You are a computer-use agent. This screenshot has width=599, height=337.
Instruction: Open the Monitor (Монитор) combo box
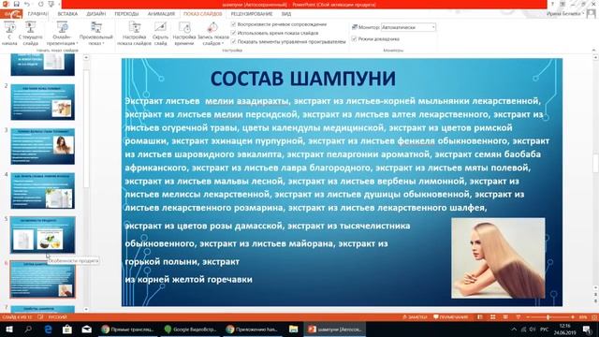click(408, 27)
